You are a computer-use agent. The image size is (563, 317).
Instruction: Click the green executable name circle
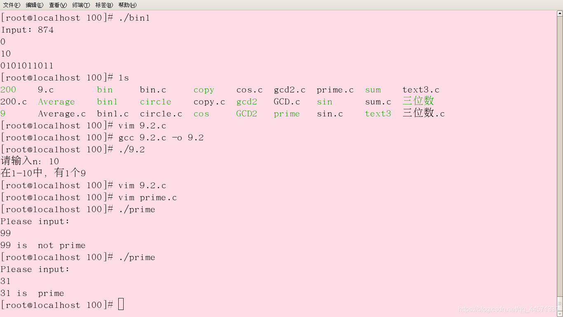[x=155, y=102]
